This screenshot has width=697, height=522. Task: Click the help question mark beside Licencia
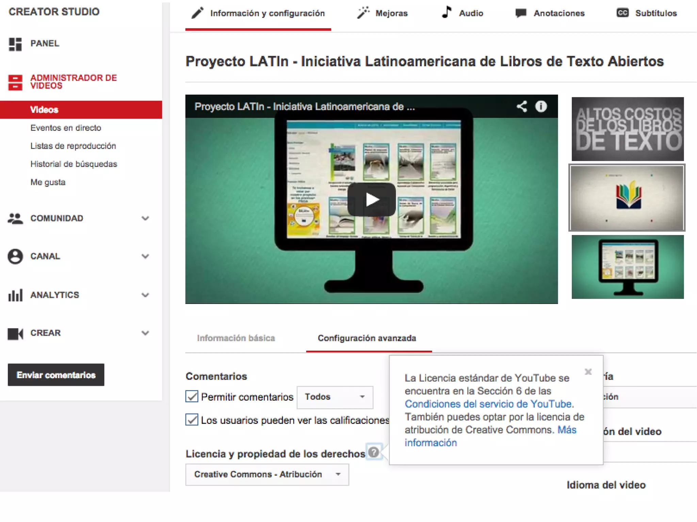(x=374, y=452)
